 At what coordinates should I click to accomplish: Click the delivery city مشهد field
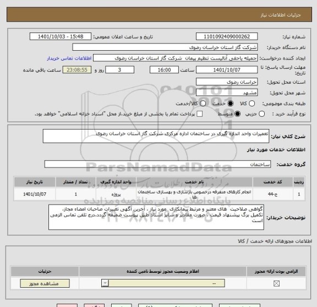pos(227,93)
